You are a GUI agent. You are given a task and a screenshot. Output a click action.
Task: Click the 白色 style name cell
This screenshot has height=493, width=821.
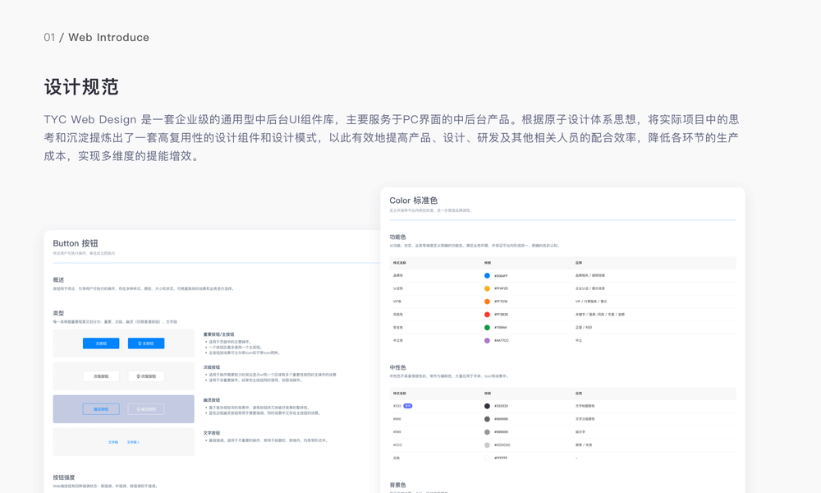[397, 458]
